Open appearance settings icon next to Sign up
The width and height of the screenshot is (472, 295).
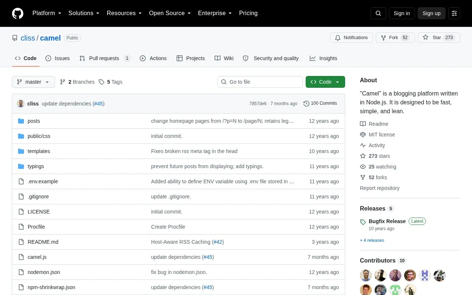pyautogui.click(x=454, y=13)
